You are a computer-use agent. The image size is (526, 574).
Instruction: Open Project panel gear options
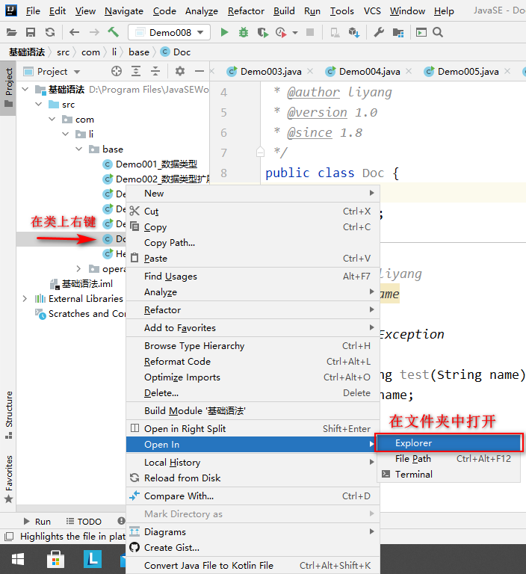point(180,71)
